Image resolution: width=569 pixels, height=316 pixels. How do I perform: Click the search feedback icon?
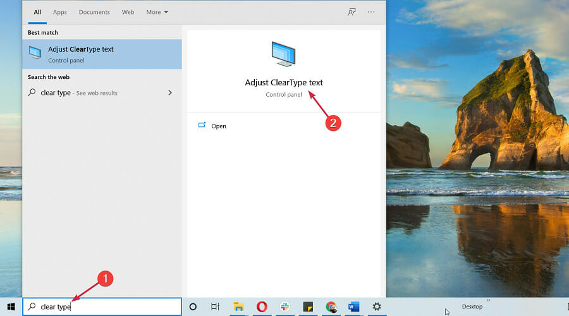coord(352,12)
